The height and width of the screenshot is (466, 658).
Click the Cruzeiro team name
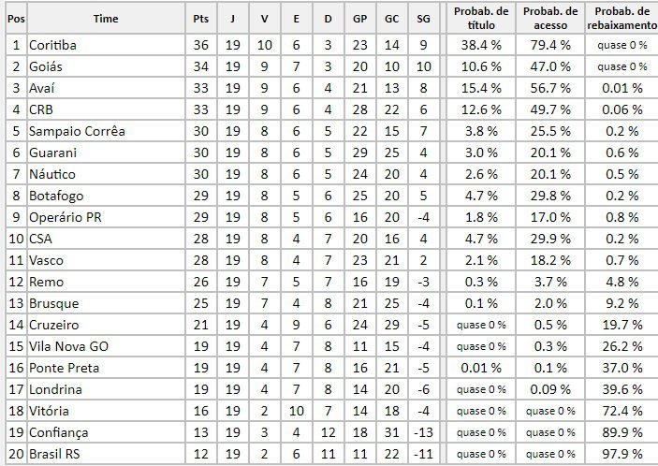point(54,325)
